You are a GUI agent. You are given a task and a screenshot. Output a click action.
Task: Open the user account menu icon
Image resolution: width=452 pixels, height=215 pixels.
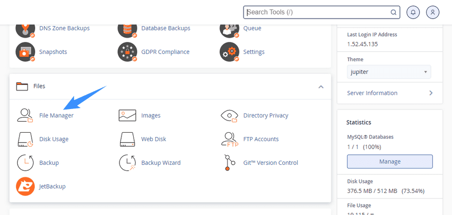pyautogui.click(x=432, y=13)
